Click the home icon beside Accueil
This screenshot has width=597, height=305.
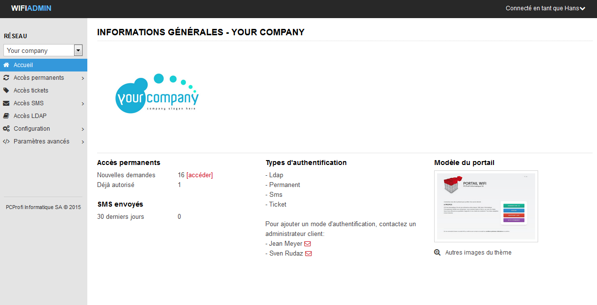tap(6, 65)
